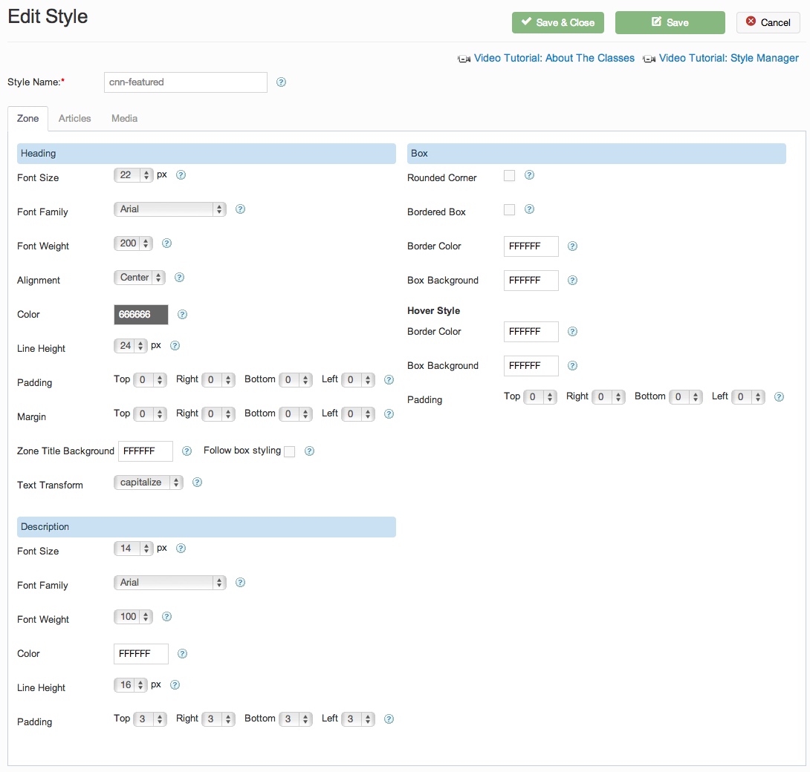The image size is (810, 772).
Task: Show help for Hover Style Box Background
Action: (572, 365)
